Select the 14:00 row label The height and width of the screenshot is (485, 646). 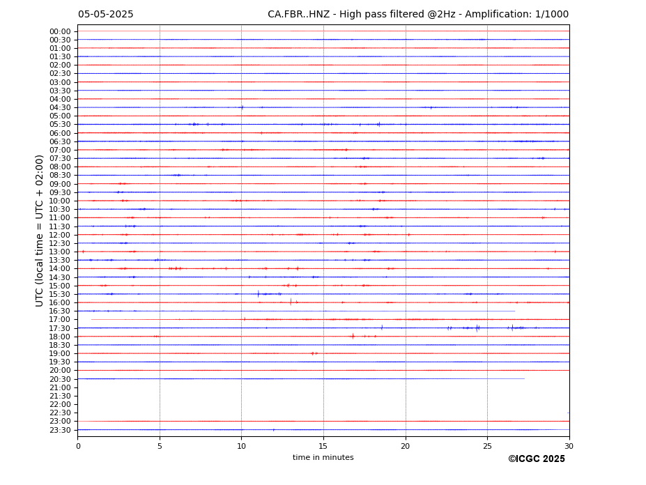click(60, 269)
